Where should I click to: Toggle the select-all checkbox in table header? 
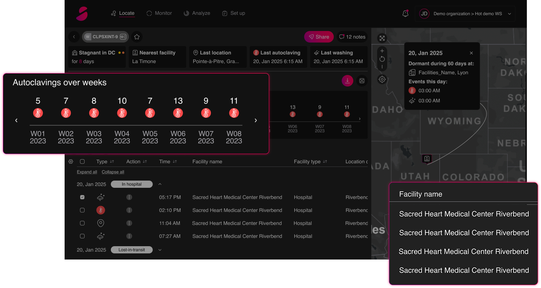coord(82,161)
